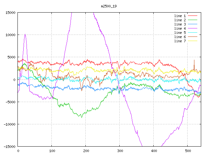Click the purple curve's sharp peak near 10000
This screenshot has width=207, height=155.
click(25, 34)
